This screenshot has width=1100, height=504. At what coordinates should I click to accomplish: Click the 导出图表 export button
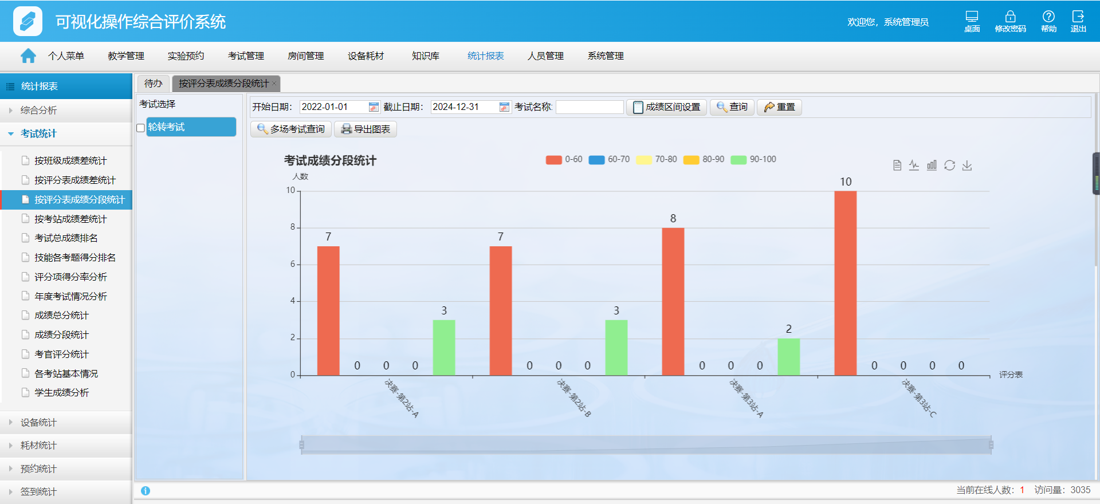[x=366, y=129]
